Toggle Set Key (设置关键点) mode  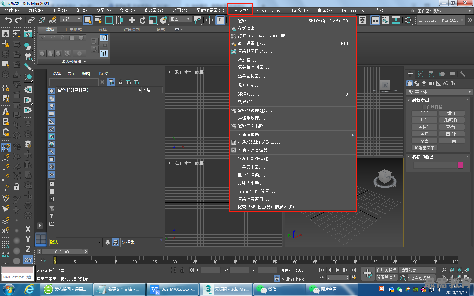pyautogui.click(x=387, y=277)
